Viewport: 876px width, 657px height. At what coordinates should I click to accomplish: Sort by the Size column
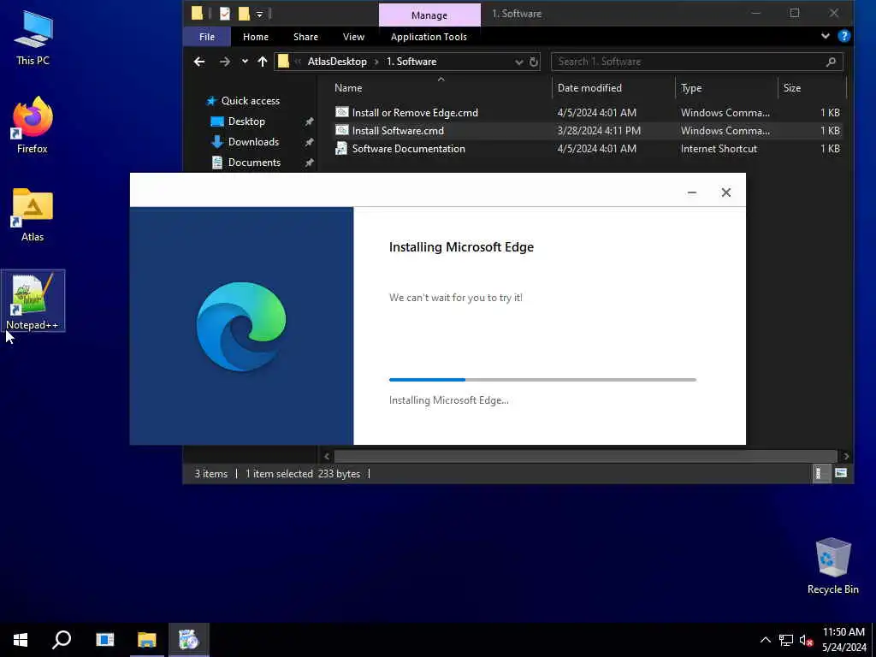pos(812,88)
